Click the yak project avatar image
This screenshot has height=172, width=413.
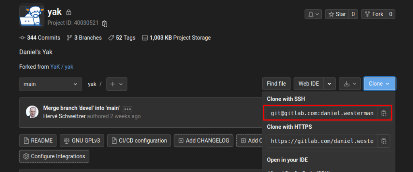tap(31, 16)
